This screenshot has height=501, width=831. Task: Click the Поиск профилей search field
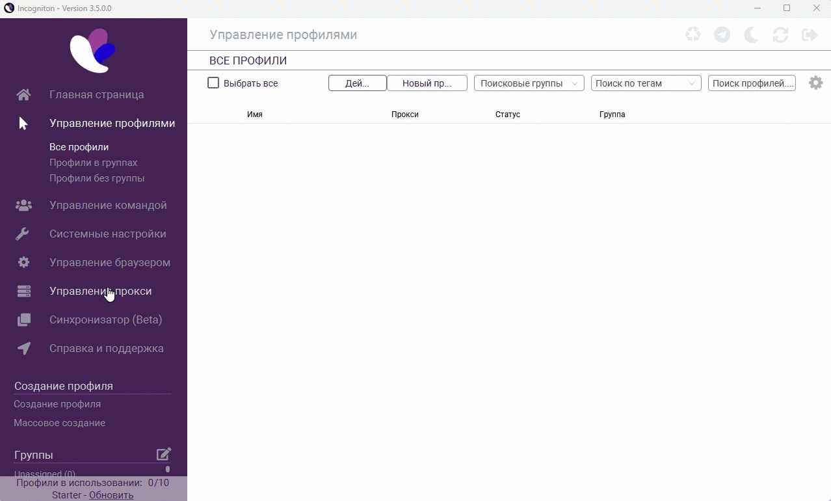pyautogui.click(x=752, y=83)
